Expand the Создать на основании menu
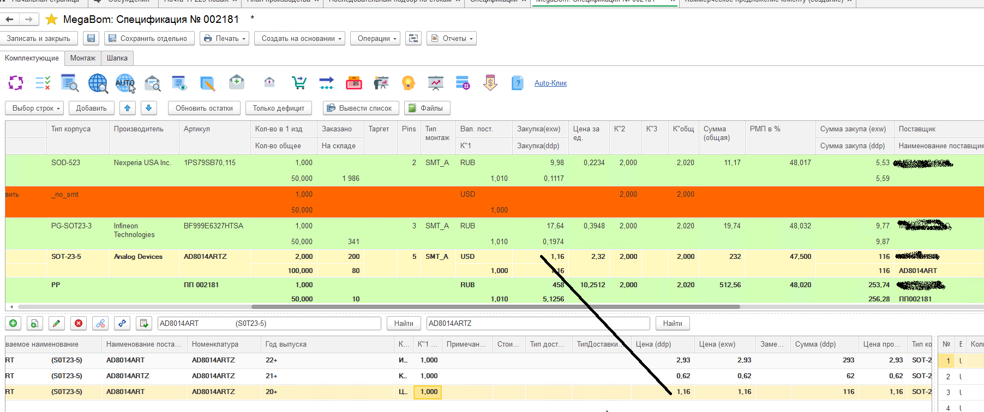Viewport: 984px width, 412px height. [x=301, y=38]
